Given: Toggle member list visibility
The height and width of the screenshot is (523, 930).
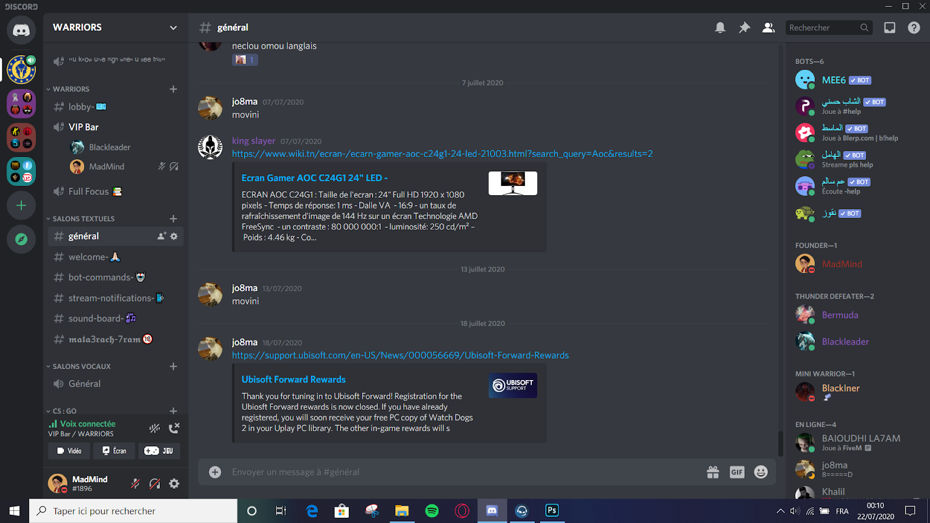Looking at the screenshot, I should (768, 27).
